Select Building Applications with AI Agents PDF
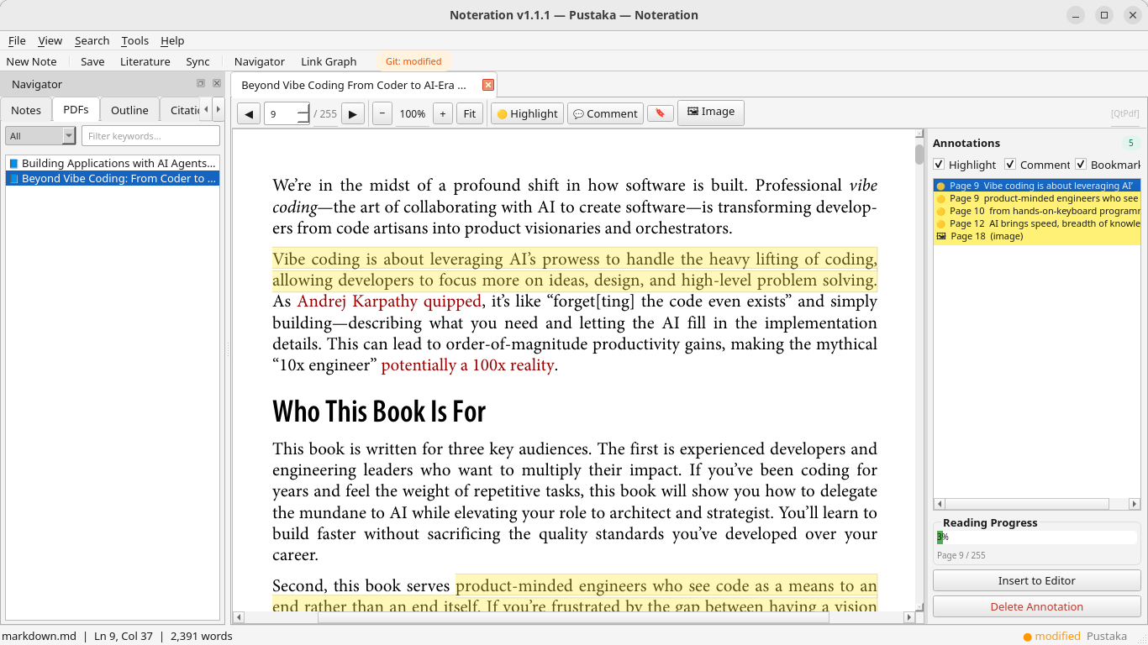The image size is (1148, 645). pyautogui.click(x=113, y=163)
